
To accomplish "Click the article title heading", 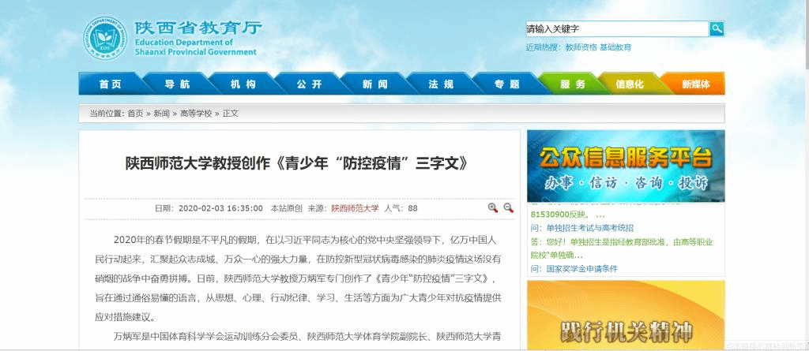I will [297, 162].
